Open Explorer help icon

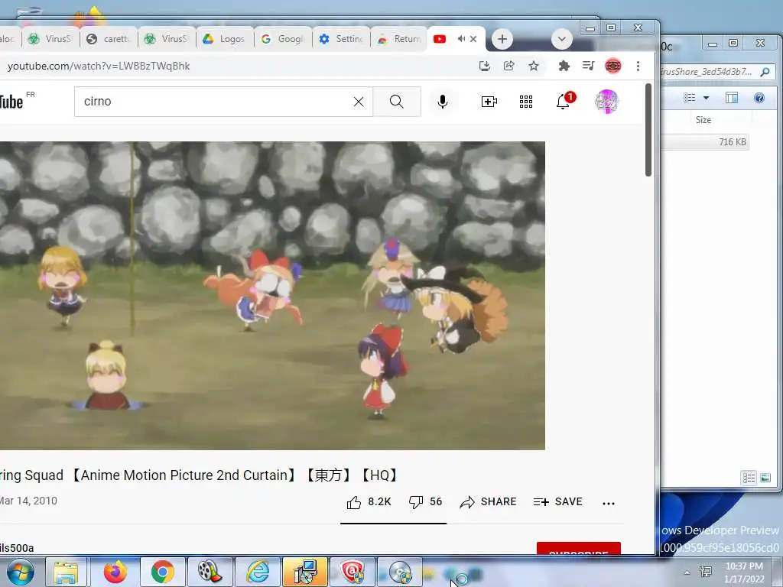pyautogui.click(x=759, y=98)
